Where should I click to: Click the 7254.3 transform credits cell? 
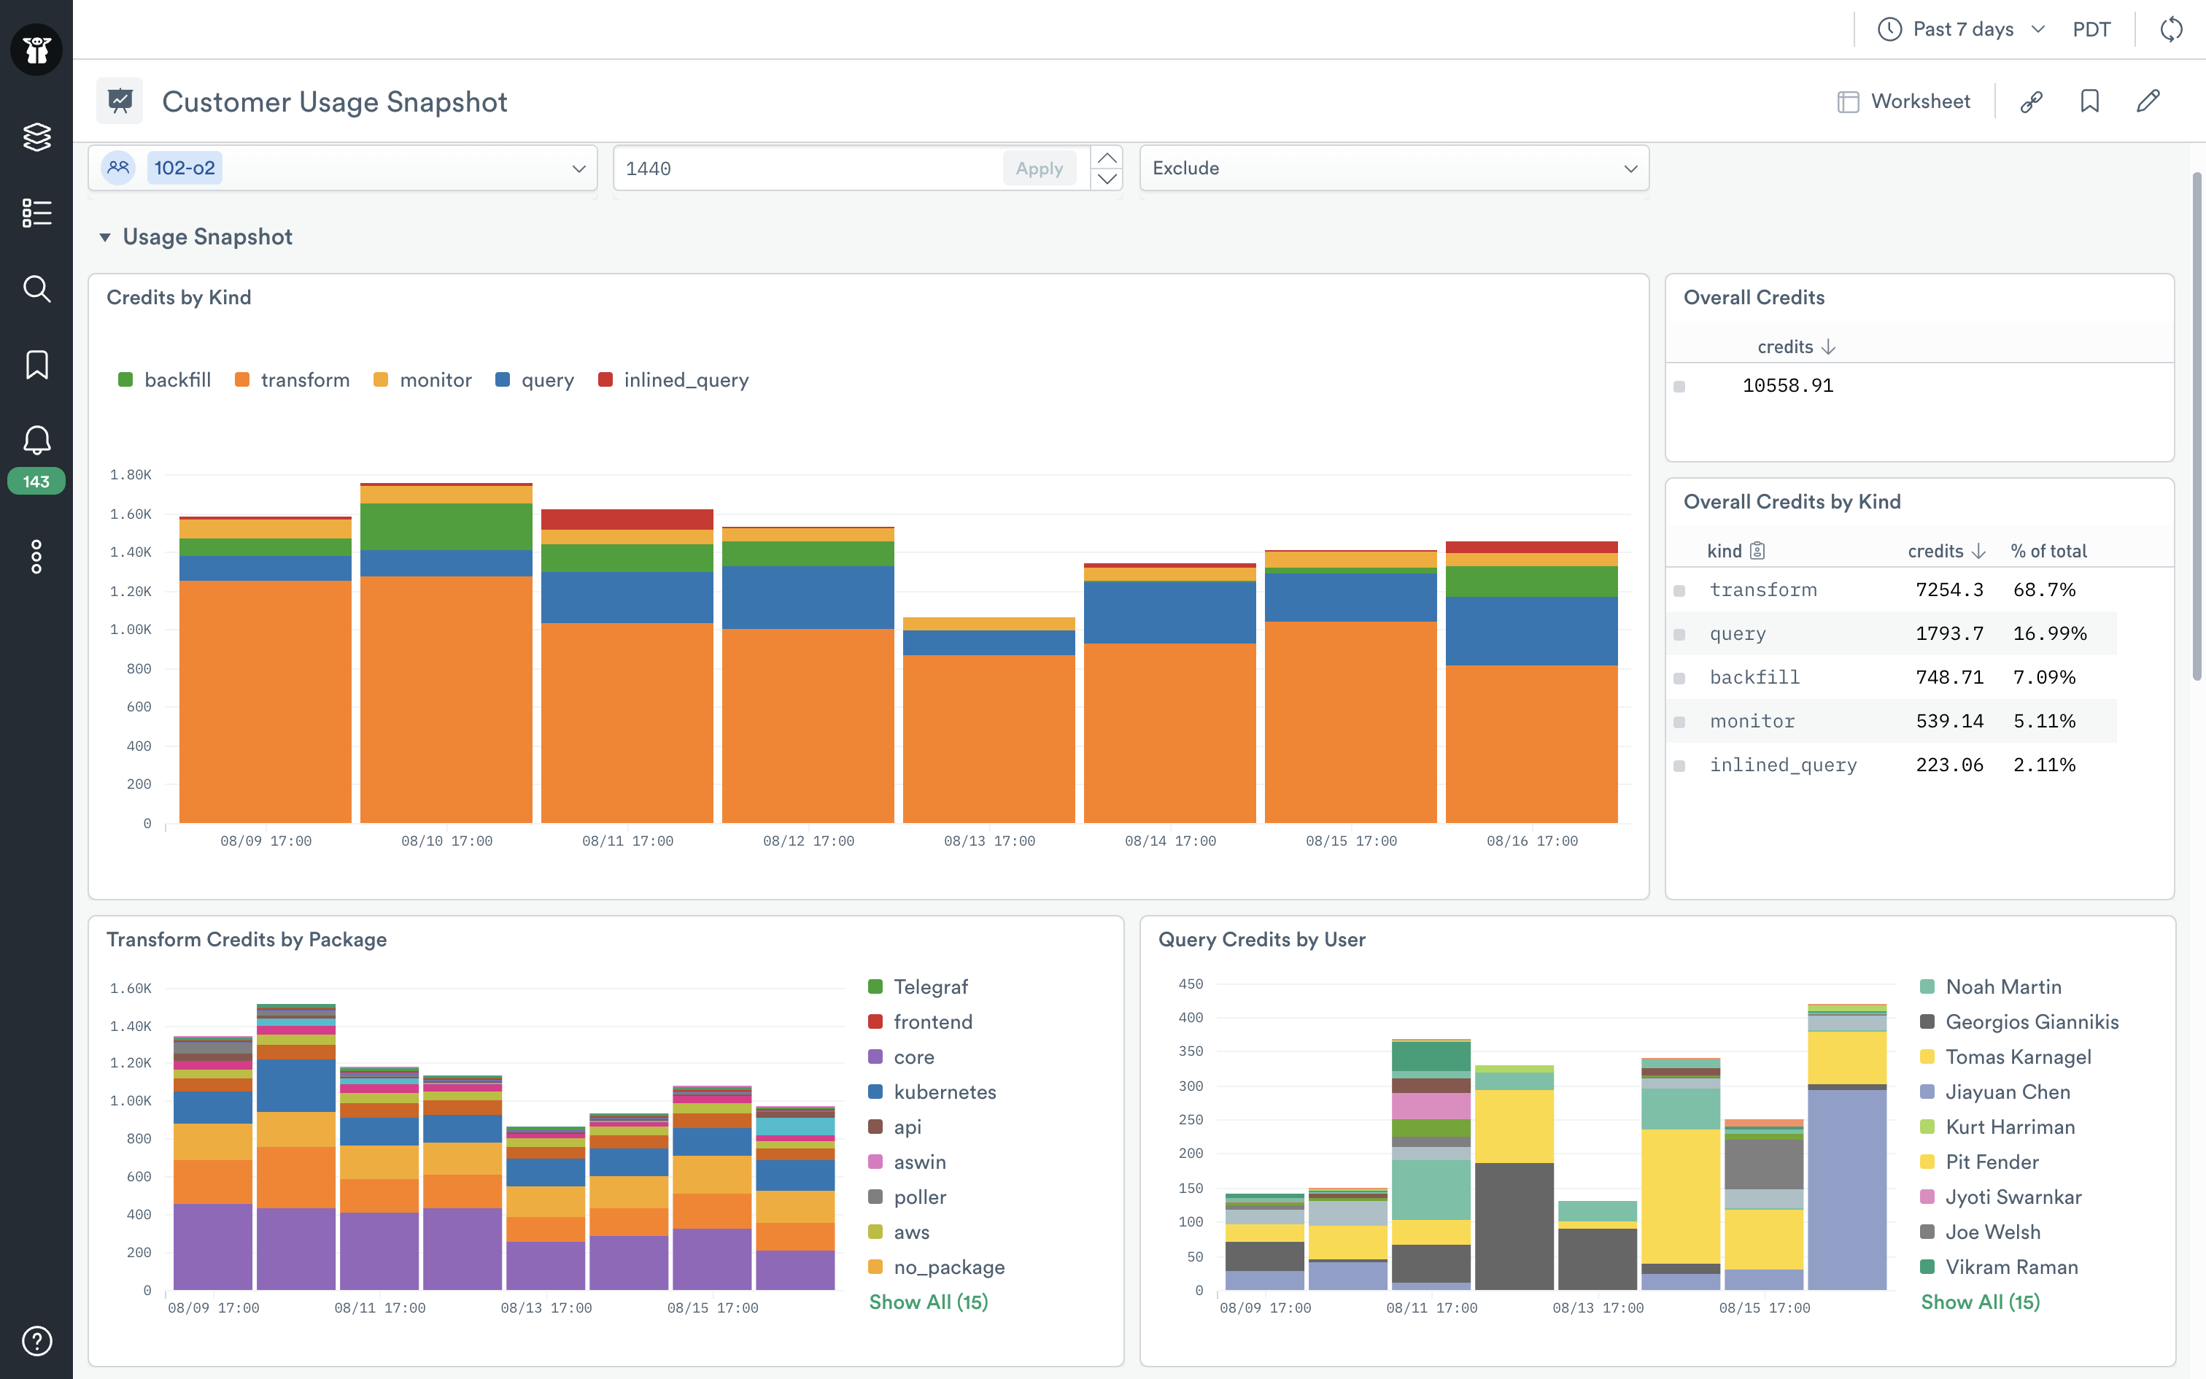(x=1949, y=590)
